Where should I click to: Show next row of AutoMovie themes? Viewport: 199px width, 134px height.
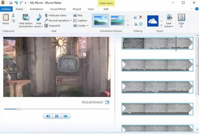coord(128,20)
